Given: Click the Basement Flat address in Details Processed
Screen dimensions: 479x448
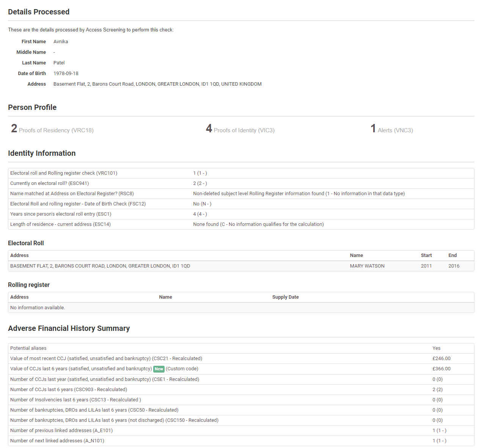Looking at the screenshot, I should (x=157, y=84).
